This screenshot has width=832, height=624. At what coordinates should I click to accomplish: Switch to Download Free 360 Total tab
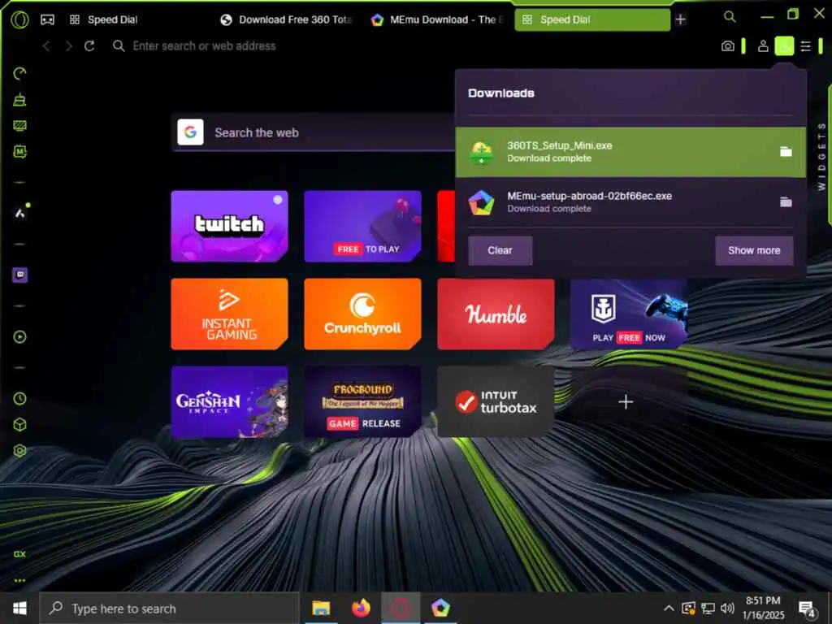point(287,19)
